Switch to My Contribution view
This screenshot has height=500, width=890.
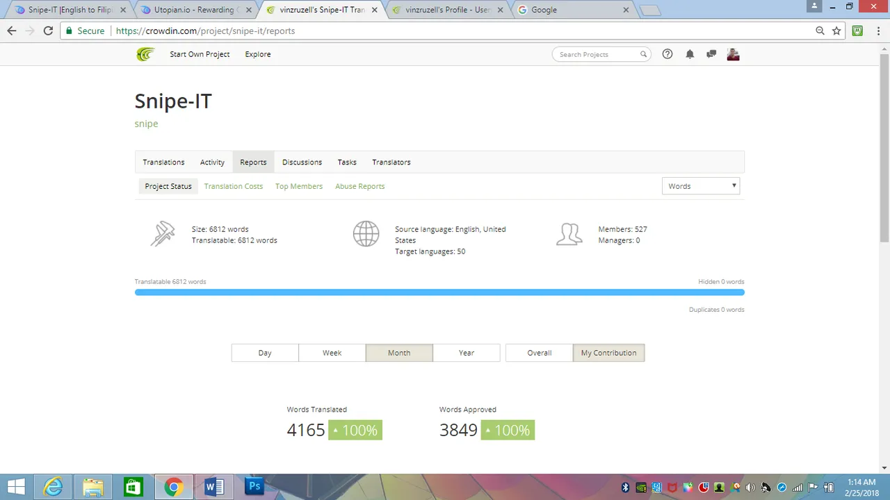(609, 353)
